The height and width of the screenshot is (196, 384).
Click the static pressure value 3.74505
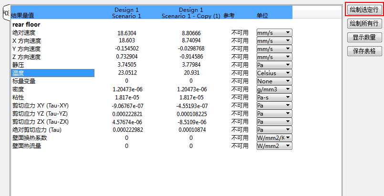point(126,65)
